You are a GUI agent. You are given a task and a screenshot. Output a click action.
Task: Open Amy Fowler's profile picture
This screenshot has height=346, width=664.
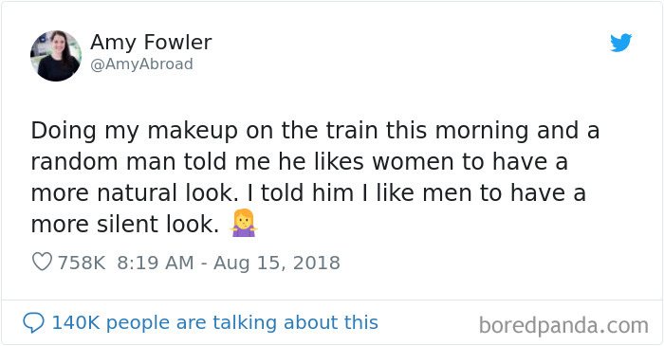coord(56,56)
